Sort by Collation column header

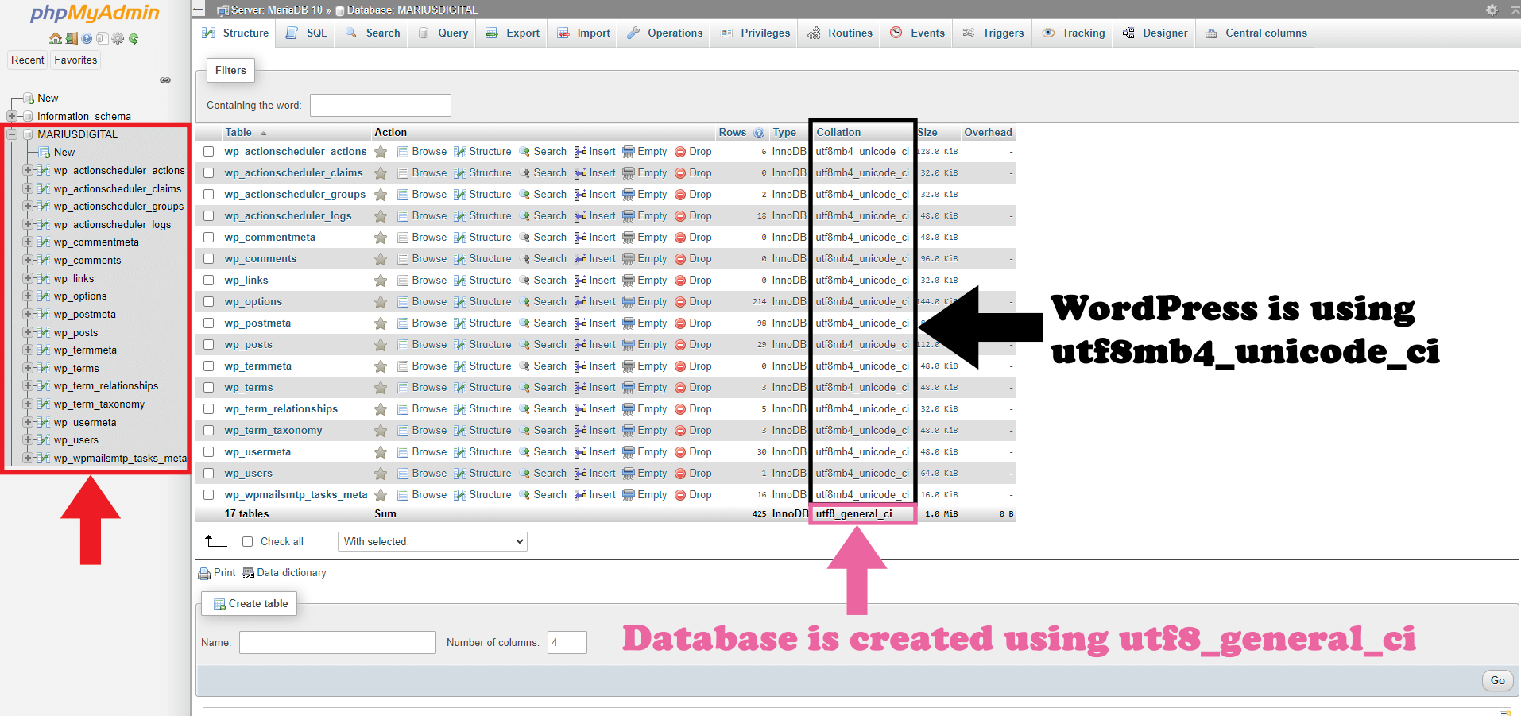[838, 133]
